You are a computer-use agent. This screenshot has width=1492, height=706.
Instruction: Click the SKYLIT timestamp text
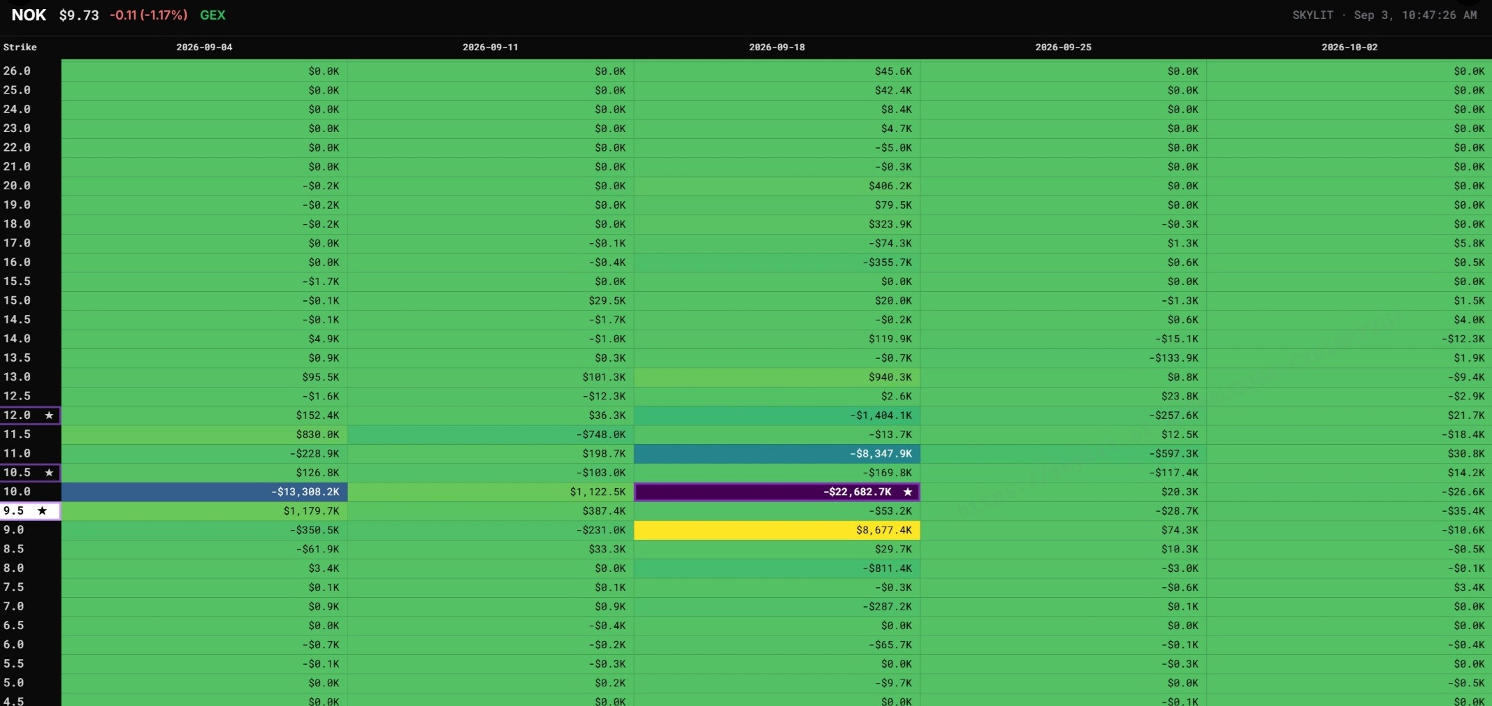point(1384,15)
